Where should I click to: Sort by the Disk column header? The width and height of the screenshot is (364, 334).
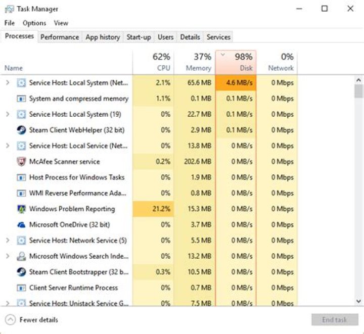coord(236,63)
